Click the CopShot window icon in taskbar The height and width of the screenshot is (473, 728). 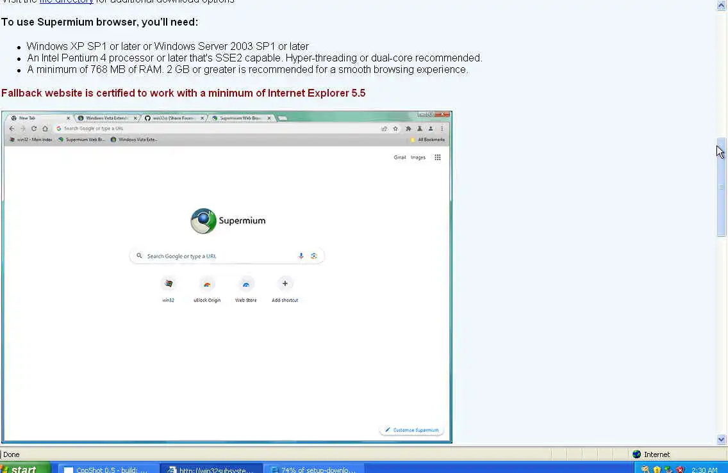[68, 470]
